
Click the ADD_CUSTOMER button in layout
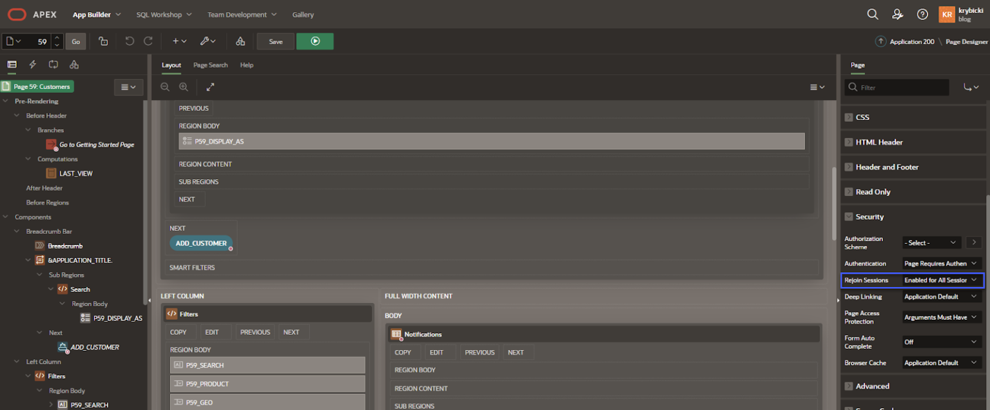pos(201,243)
